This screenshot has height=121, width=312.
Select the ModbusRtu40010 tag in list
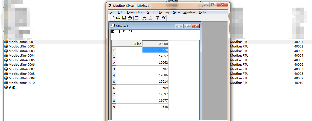pyautogui.click(x=22, y=83)
